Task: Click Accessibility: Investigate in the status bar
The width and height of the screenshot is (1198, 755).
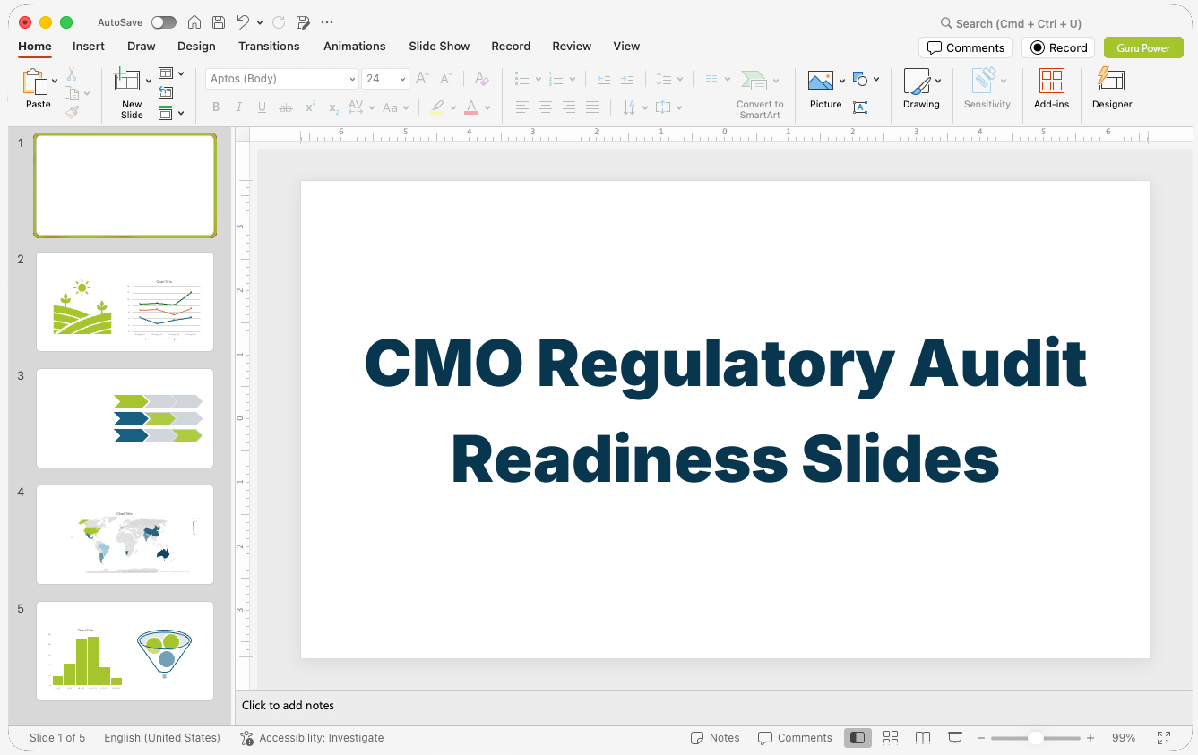Action: tap(312, 738)
